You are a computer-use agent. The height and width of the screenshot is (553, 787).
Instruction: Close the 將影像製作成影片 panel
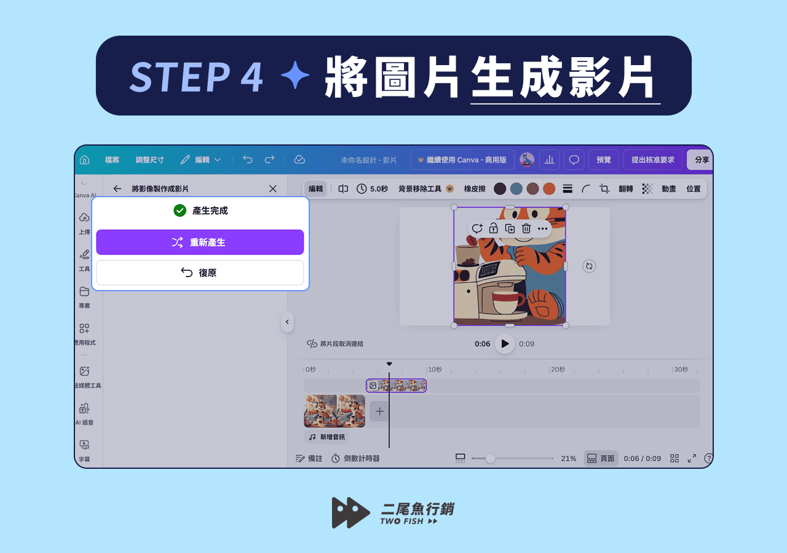pyautogui.click(x=273, y=189)
